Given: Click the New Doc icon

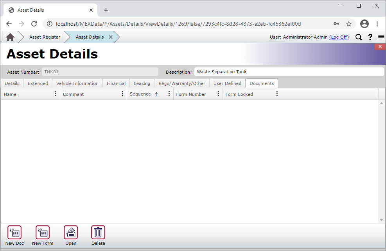Looking at the screenshot, I should (14, 233).
